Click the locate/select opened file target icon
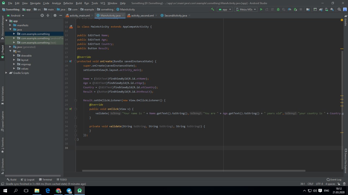This screenshot has width=348, height=195. click(42, 15)
